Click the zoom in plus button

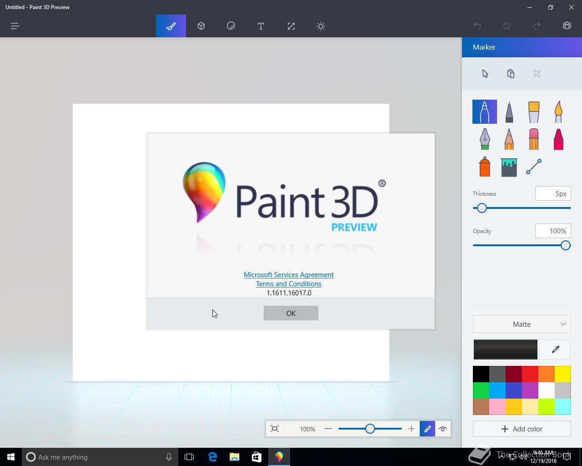pos(411,429)
